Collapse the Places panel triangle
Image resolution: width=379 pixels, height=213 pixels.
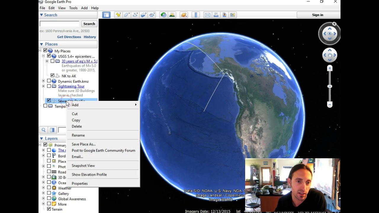coord(41,44)
